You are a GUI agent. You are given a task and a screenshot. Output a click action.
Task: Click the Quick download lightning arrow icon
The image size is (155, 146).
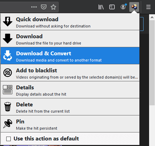tap(8, 22)
